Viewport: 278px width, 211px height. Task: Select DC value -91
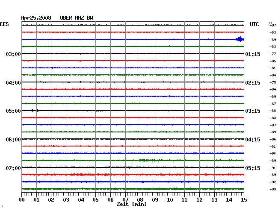pyautogui.click(x=273, y=168)
